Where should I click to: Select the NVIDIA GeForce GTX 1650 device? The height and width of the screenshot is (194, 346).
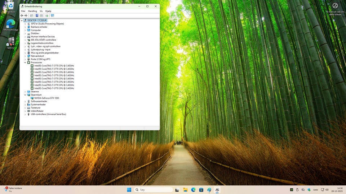tap(46, 98)
